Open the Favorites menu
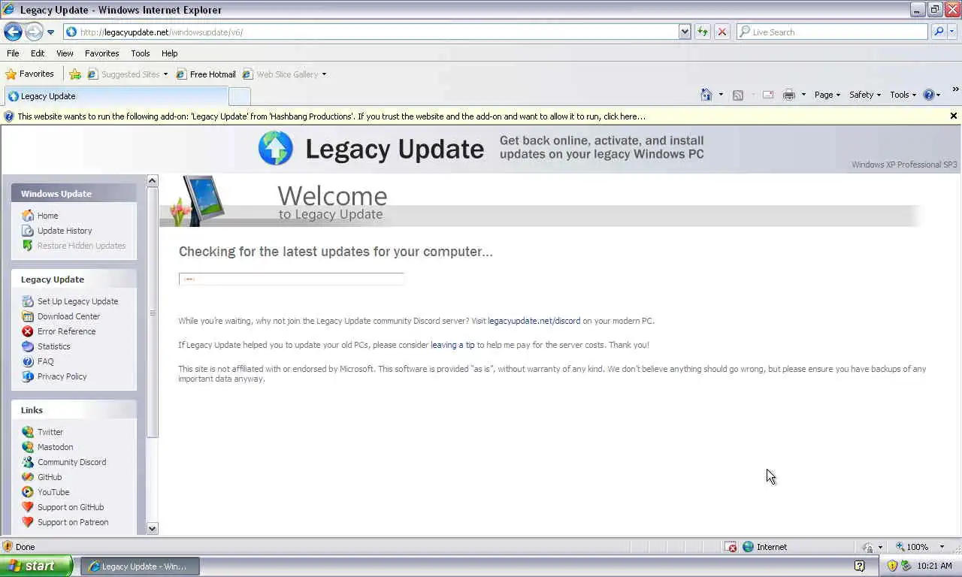Viewport: 962px width, 577px height. [x=101, y=53]
